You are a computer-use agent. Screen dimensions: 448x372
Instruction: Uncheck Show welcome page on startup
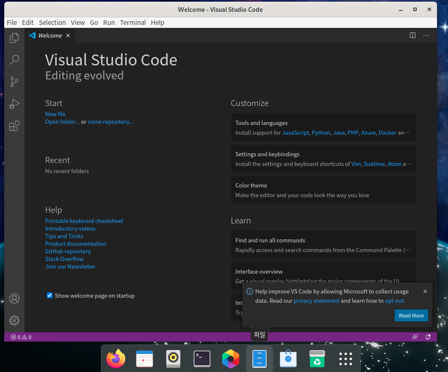[50, 296]
